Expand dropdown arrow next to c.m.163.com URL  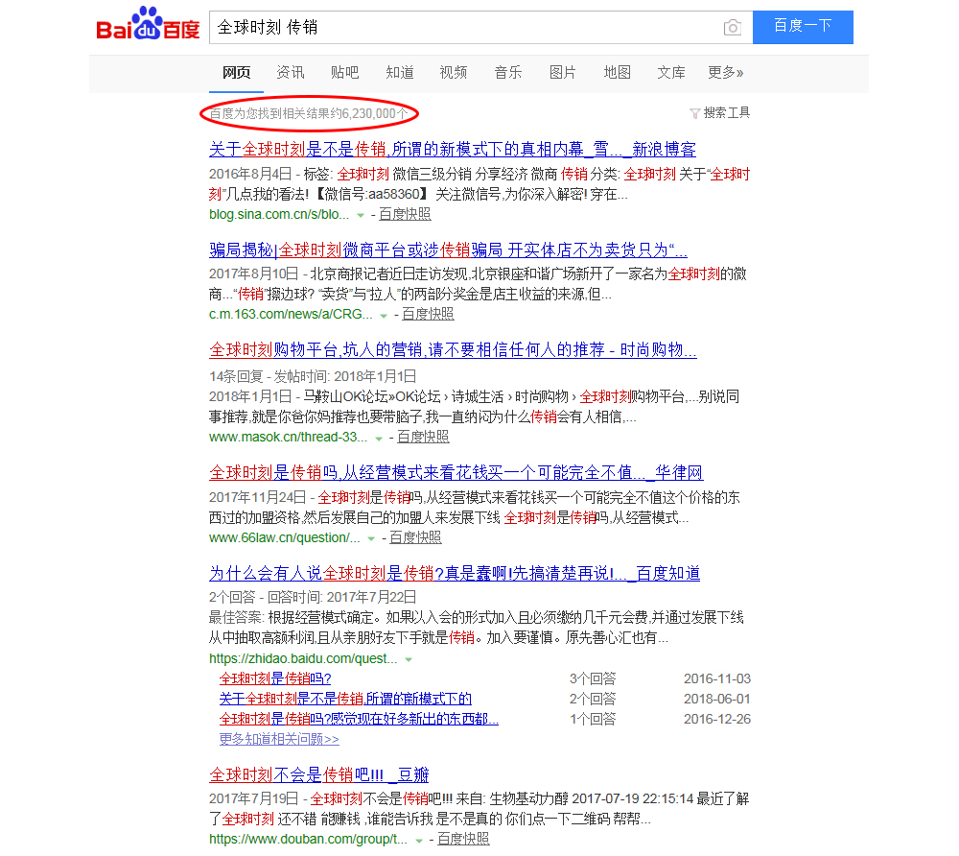(384, 315)
